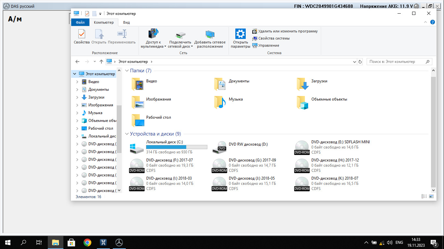Open DVD-дисковод (E:) SDFLASH MINI
The image size is (444, 249).
point(302,147)
